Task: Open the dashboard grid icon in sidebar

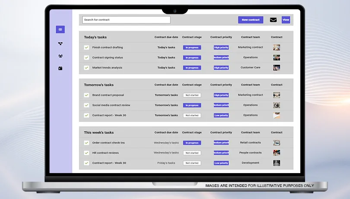Action: point(60,29)
